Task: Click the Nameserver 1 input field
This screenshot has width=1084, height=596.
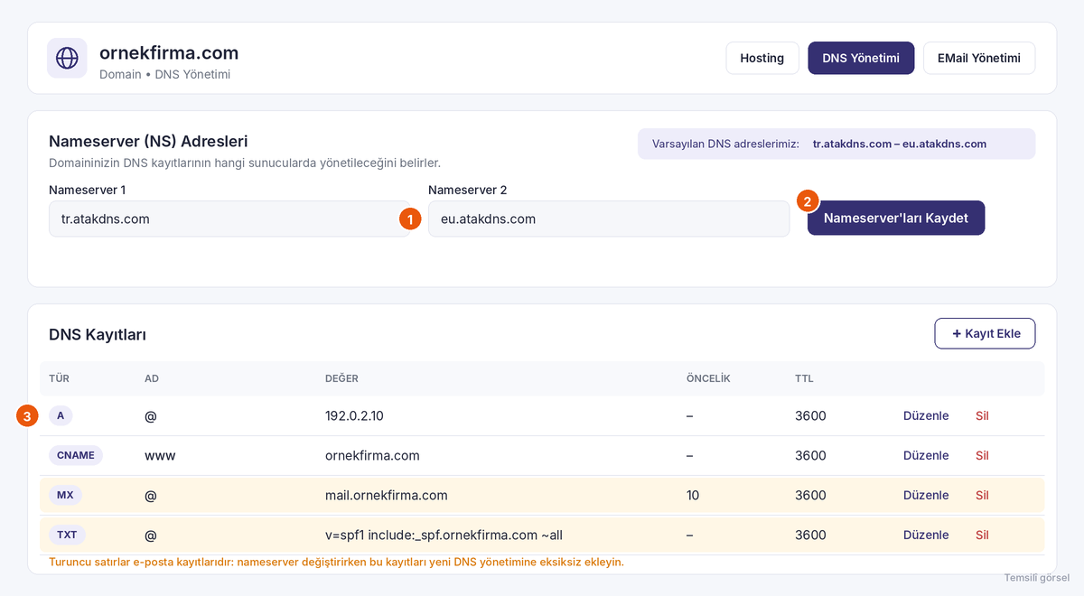Action: point(229,219)
